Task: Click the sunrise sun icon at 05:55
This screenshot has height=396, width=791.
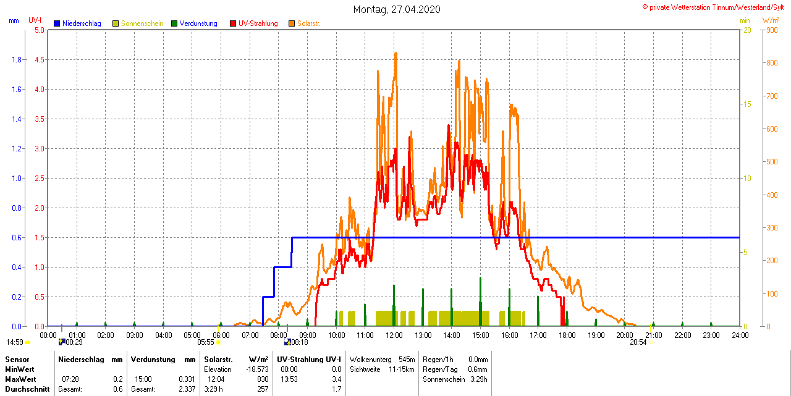Action: [x=218, y=342]
